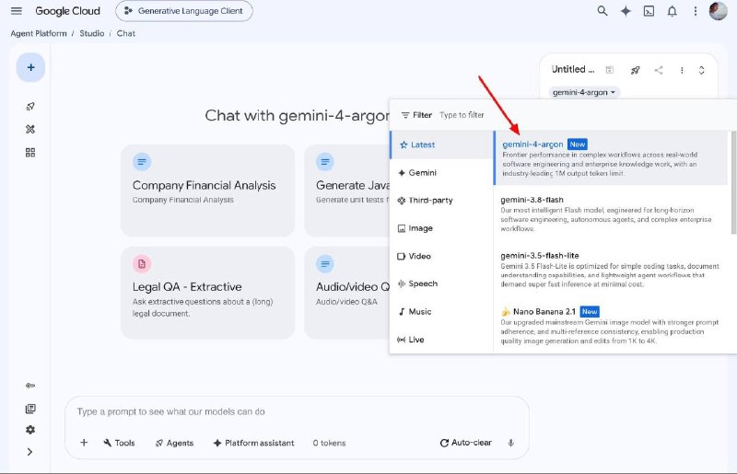Open the rocket icon in left sidebar
The width and height of the screenshot is (737, 474).
coord(30,106)
